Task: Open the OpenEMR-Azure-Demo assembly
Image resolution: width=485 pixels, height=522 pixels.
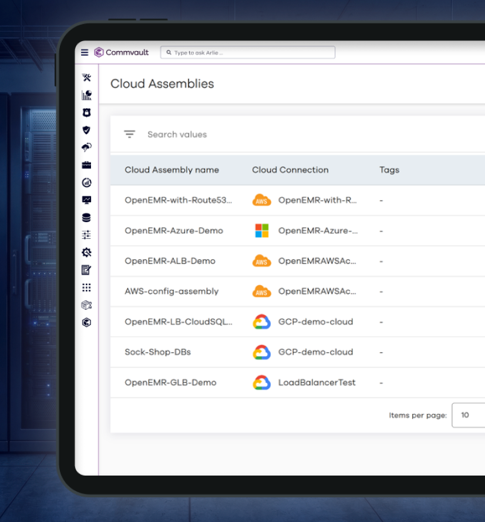Action: click(x=174, y=230)
